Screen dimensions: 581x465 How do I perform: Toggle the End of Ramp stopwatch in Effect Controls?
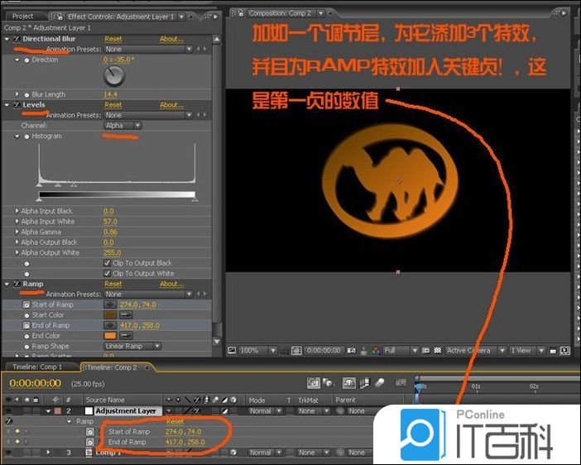(26, 325)
